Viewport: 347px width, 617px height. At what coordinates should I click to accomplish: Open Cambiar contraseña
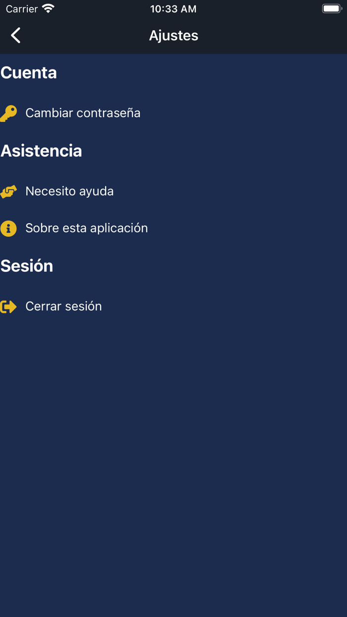tap(83, 113)
